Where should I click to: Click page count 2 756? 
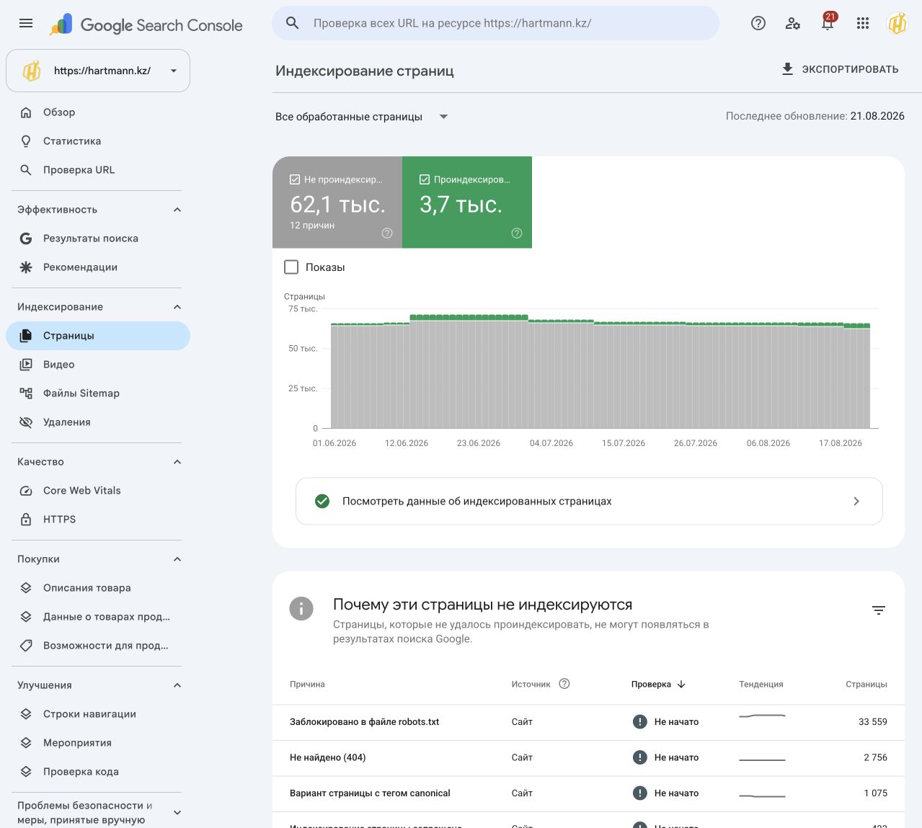875,757
